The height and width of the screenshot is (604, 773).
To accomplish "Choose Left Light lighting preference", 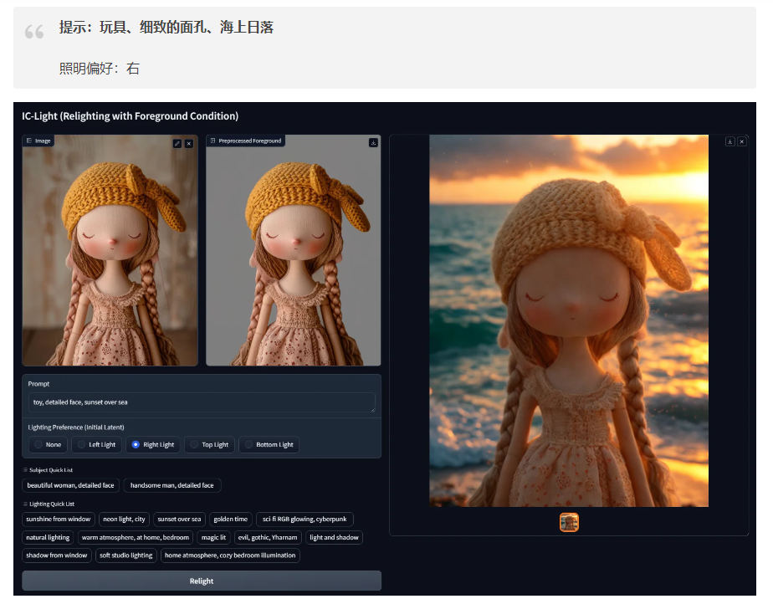I will click(x=80, y=444).
